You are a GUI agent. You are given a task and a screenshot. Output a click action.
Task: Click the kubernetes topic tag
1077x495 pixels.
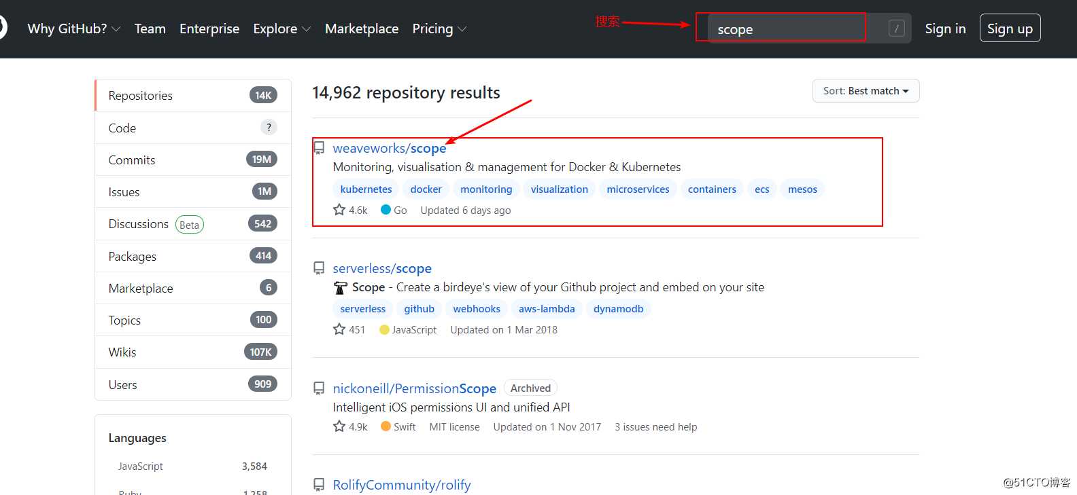coord(366,189)
